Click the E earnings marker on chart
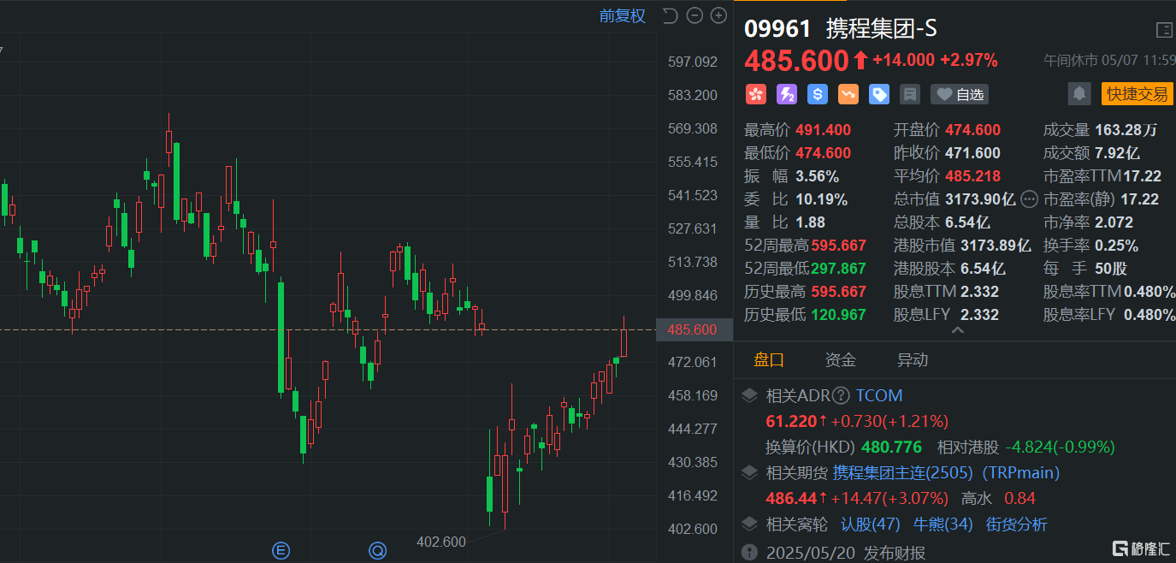 pyautogui.click(x=281, y=549)
